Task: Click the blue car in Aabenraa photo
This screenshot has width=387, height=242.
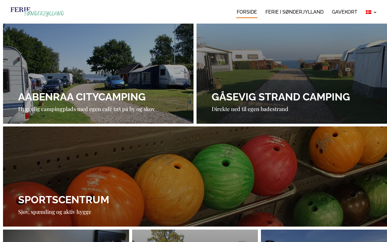Action: pos(115,82)
